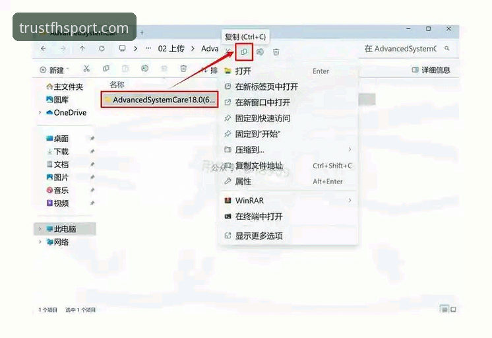492x338 pixels.
Task: Click the This PC monitor icon in address bar
Action: click(x=123, y=49)
